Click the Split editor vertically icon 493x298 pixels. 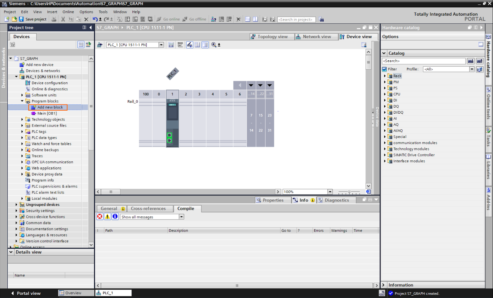255,19
